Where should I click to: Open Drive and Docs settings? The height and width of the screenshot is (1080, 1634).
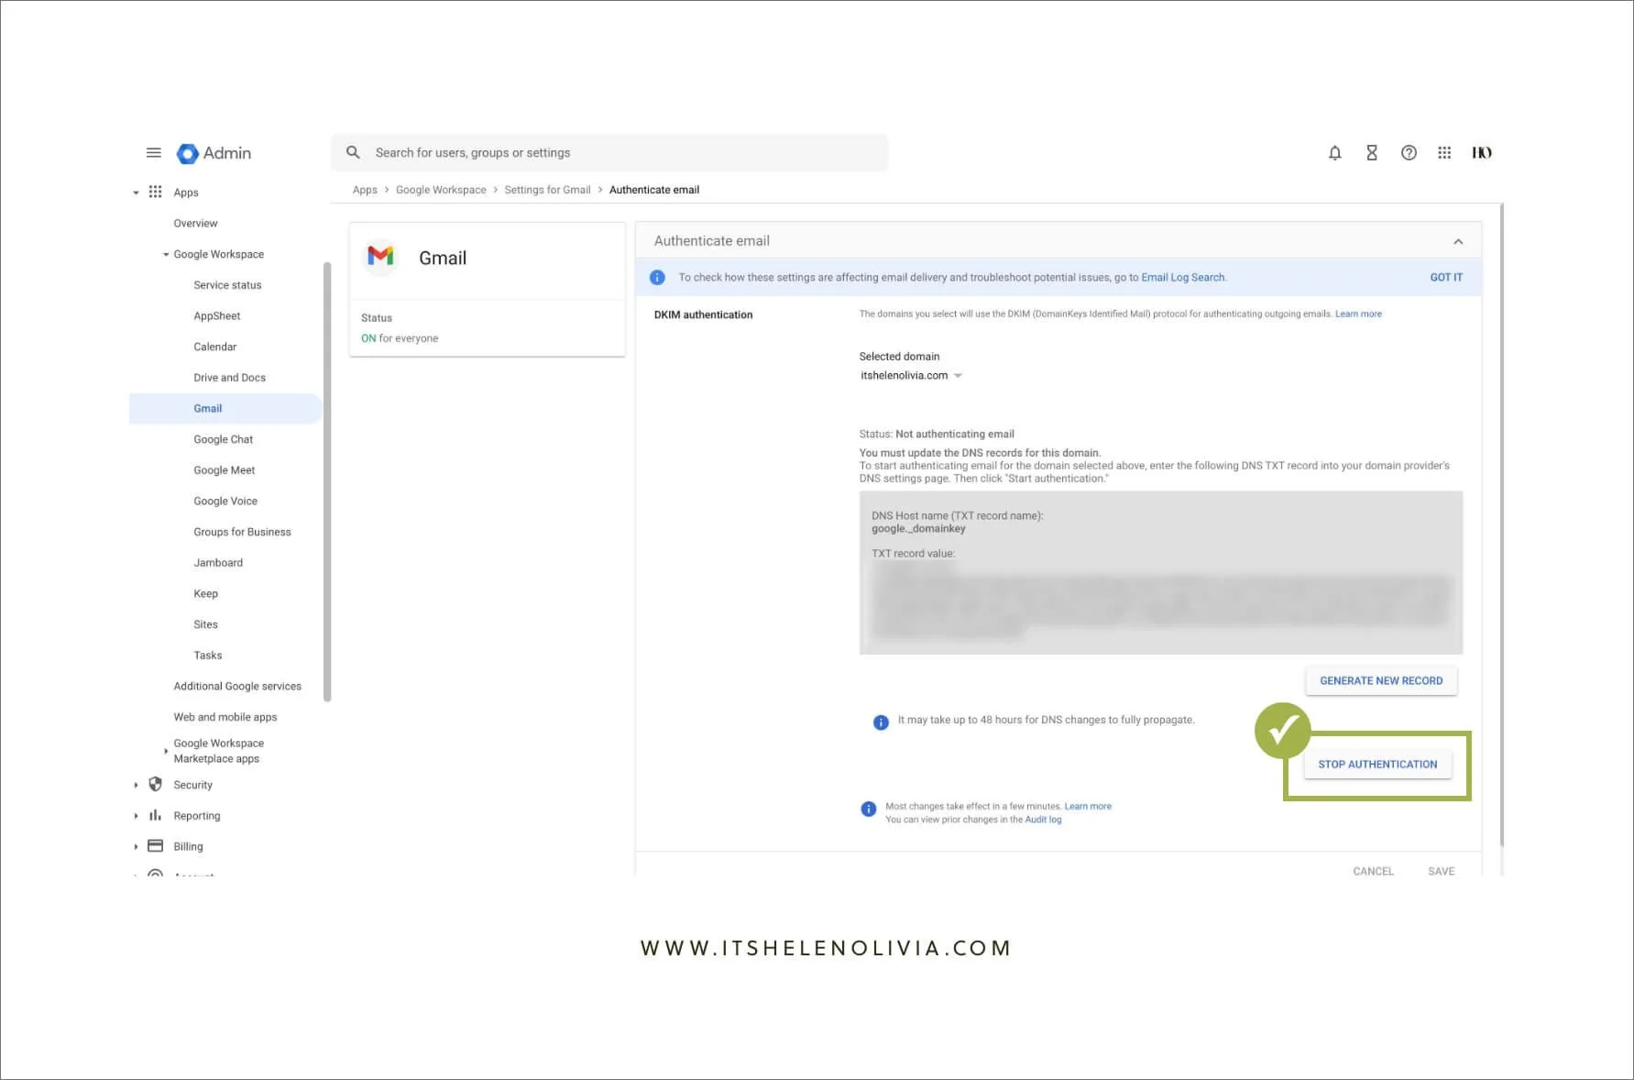click(x=230, y=377)
